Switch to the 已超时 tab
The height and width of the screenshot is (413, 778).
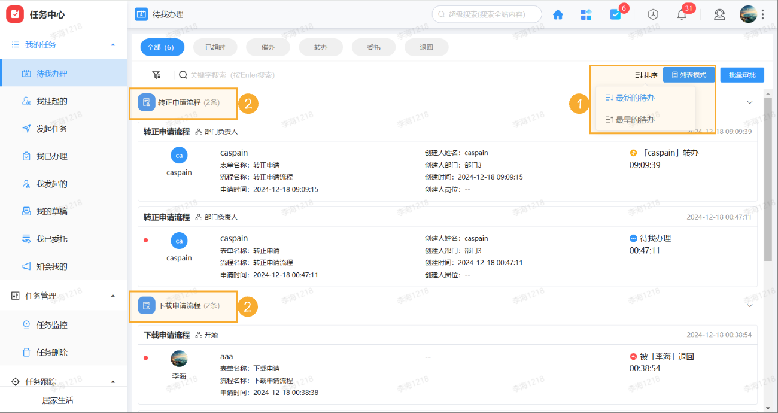[x=215, y=47]
